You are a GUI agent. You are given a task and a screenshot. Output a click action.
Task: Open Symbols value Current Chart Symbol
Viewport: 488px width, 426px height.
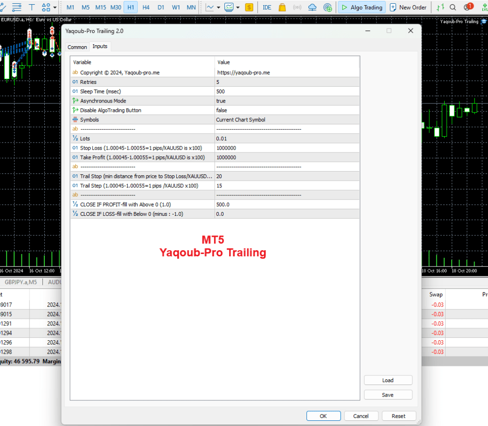click(287, 120)
